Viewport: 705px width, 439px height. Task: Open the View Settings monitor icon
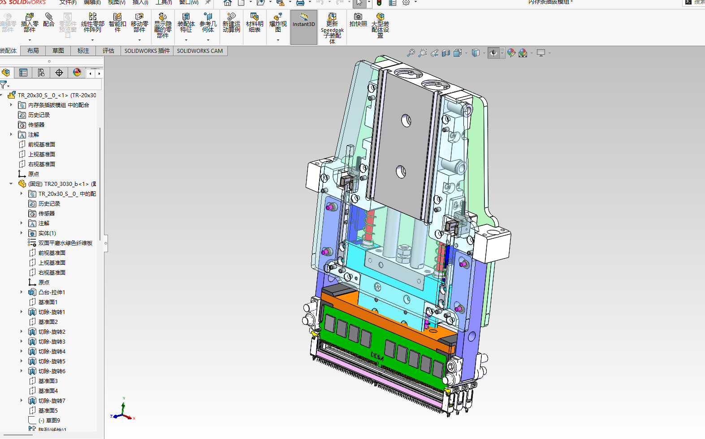(541, 53)
